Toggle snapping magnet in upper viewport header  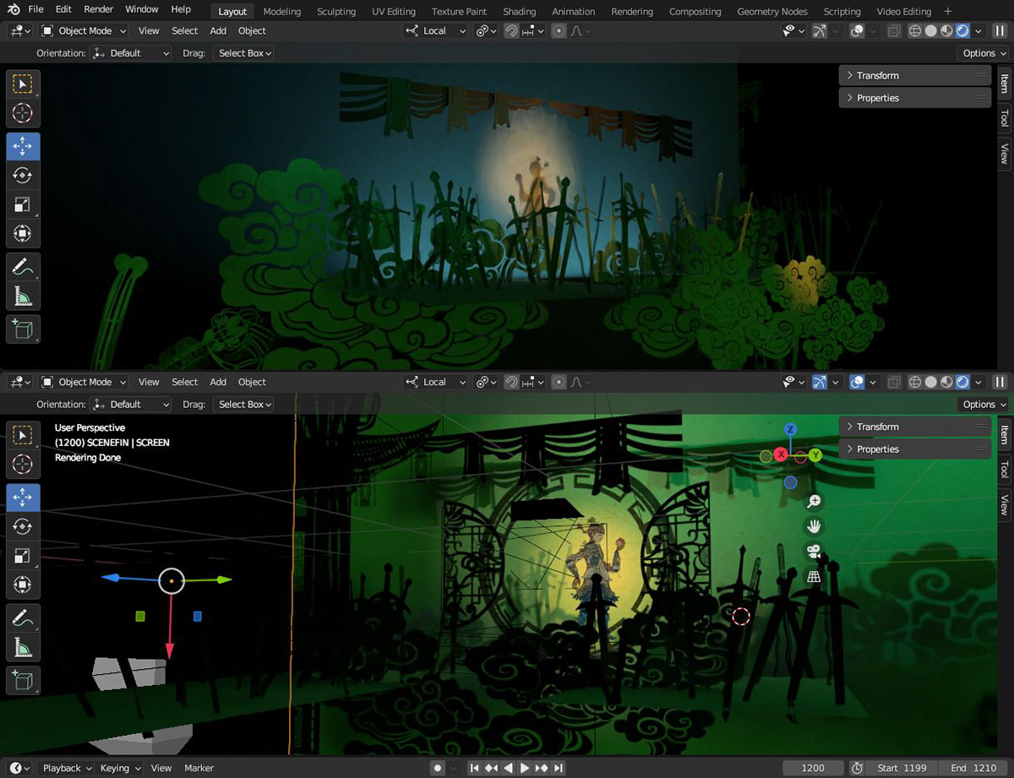[511, 30]
